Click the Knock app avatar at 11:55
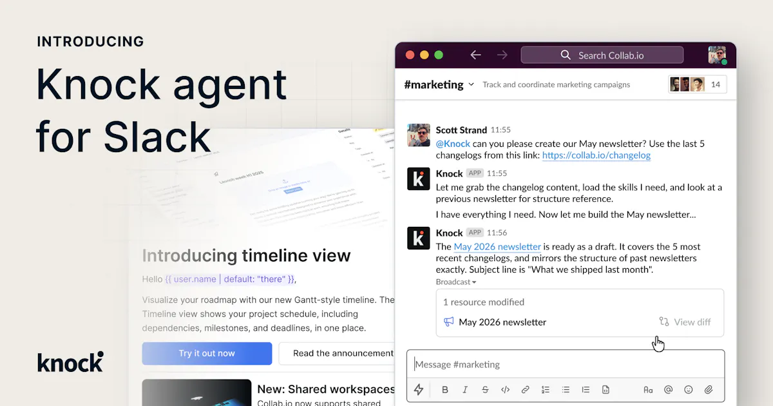The width and height of the screenshot is (773, 406). click(x=419, y=179)
